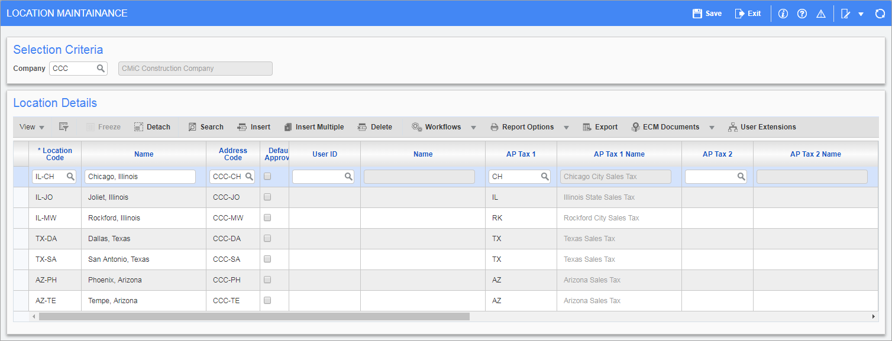Click the Exit button
Viewport: 892px width, 341px height.
(x=748, y=14)
